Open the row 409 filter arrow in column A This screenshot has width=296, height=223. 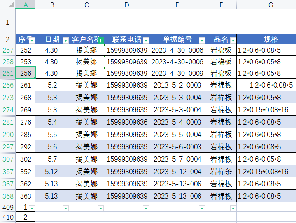pyautogui.click(x=32, y=209)
